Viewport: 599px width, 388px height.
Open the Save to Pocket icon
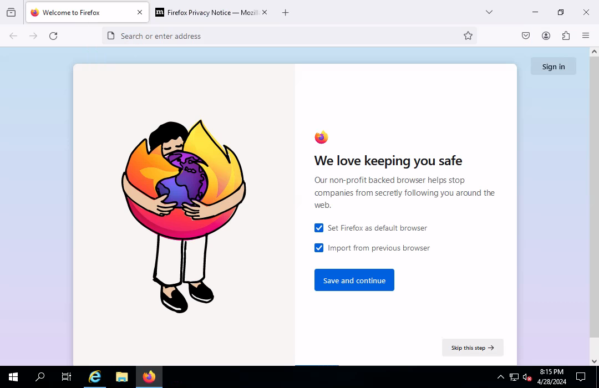tap(526, 36)
